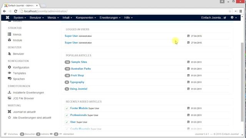Open the Menüs dropdown menu
Viewport: 246px width, 138px height.
tap(53, 18)
